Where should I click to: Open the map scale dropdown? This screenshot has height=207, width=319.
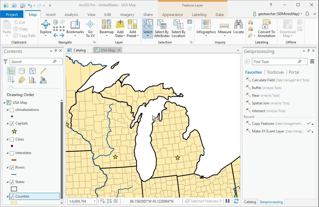[x=95, y=201]
